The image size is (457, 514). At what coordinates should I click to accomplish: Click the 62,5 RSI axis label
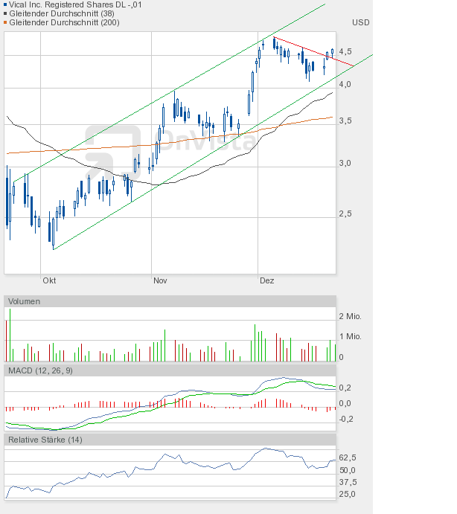(348, 457)
